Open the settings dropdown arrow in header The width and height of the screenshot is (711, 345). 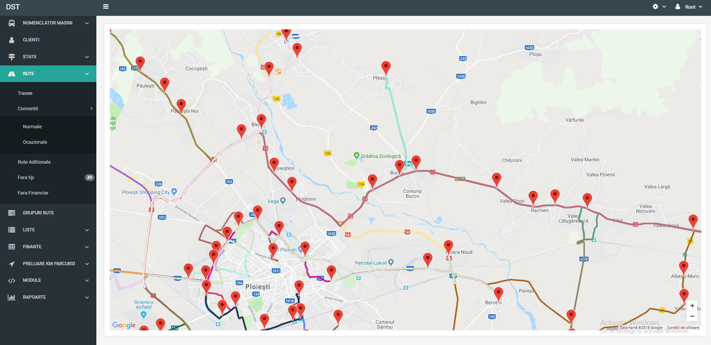pyautogui.click(x=664, y=7)
